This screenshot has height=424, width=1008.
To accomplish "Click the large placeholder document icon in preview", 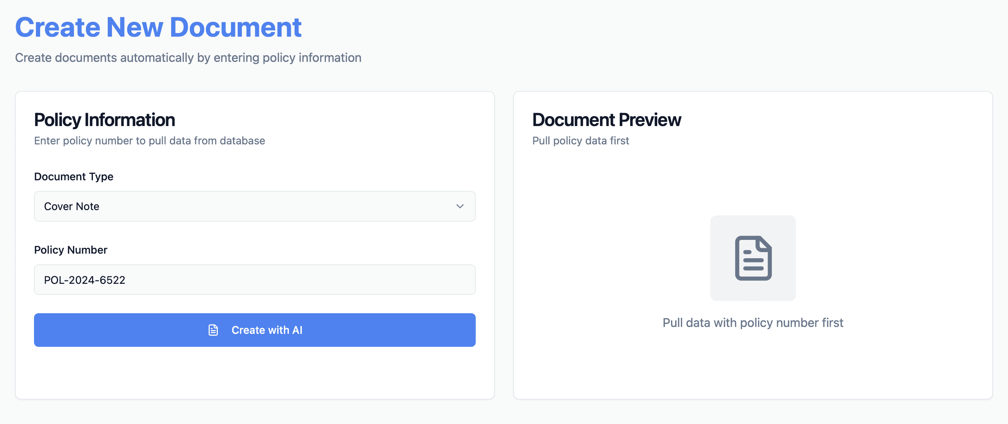I will tap(753, 258).
